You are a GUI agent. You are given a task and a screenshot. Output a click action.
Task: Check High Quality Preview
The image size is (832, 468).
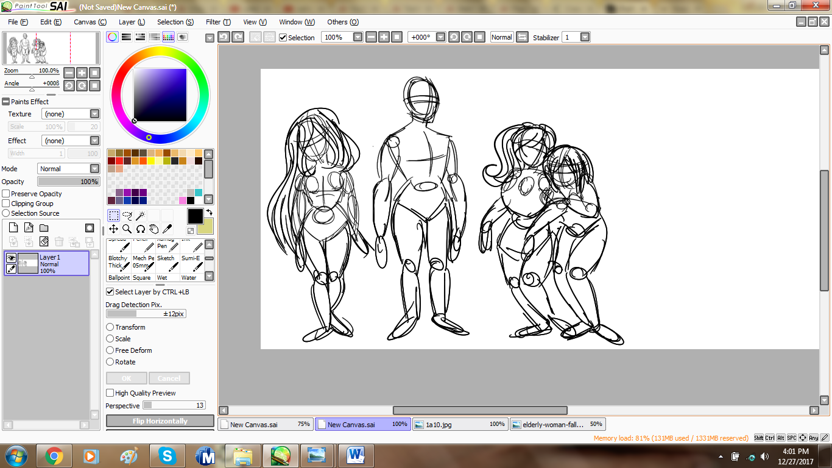110,393
